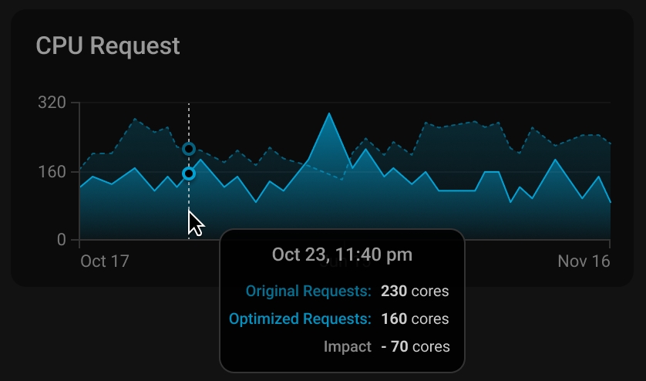This screenshot has height=381, width=646.
Task: Click the Oct 17 x-axis label
Action: point(104,261)
